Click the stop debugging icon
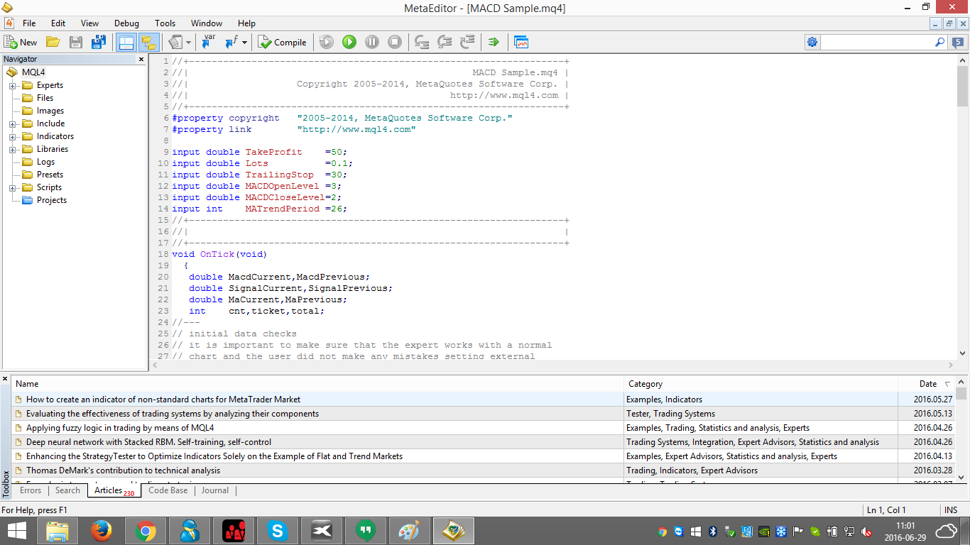Image resolution: width=970 pixels, height=545 pixels. pos(395,43)
